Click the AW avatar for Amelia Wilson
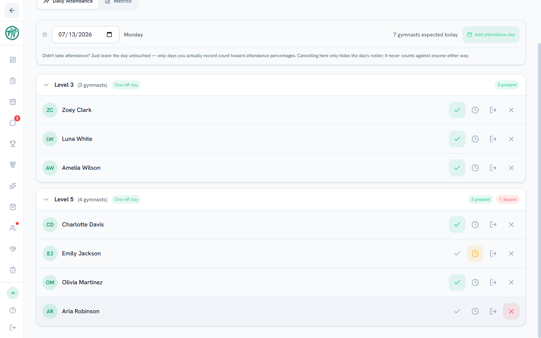 [x=50, y=168]
